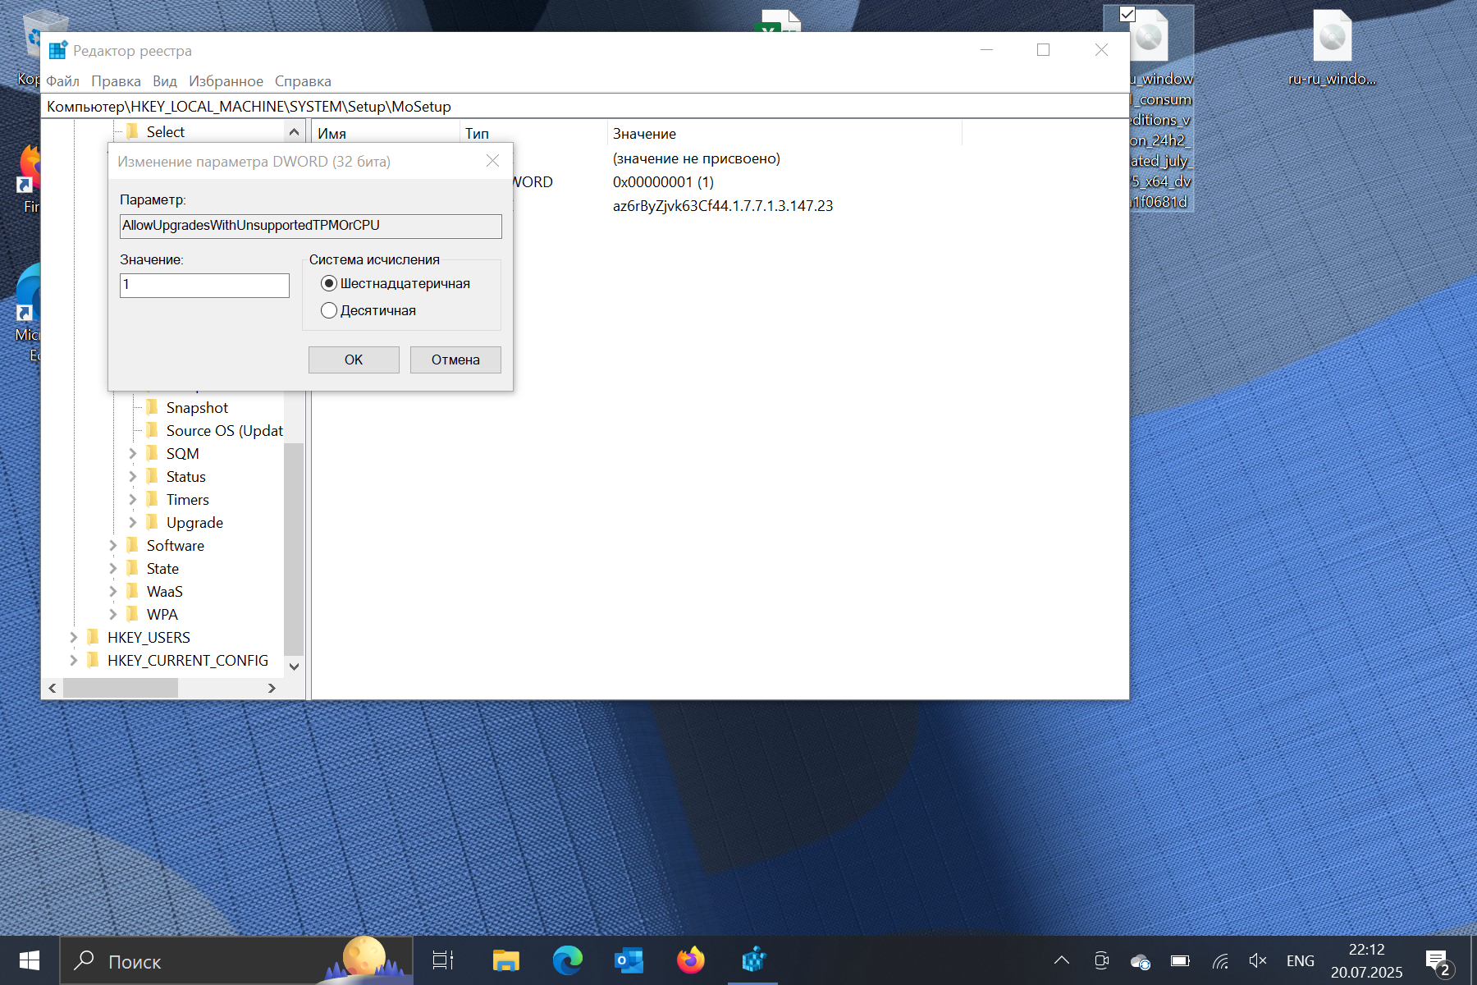Open the Outlook taskbar icon

629,960
